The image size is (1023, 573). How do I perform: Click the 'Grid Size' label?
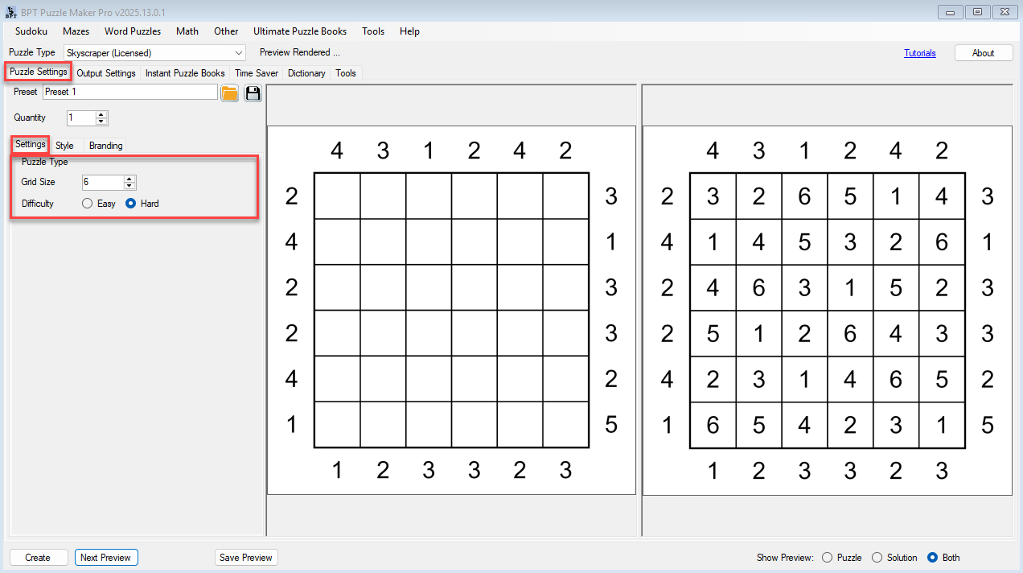[x=38, y=183]
